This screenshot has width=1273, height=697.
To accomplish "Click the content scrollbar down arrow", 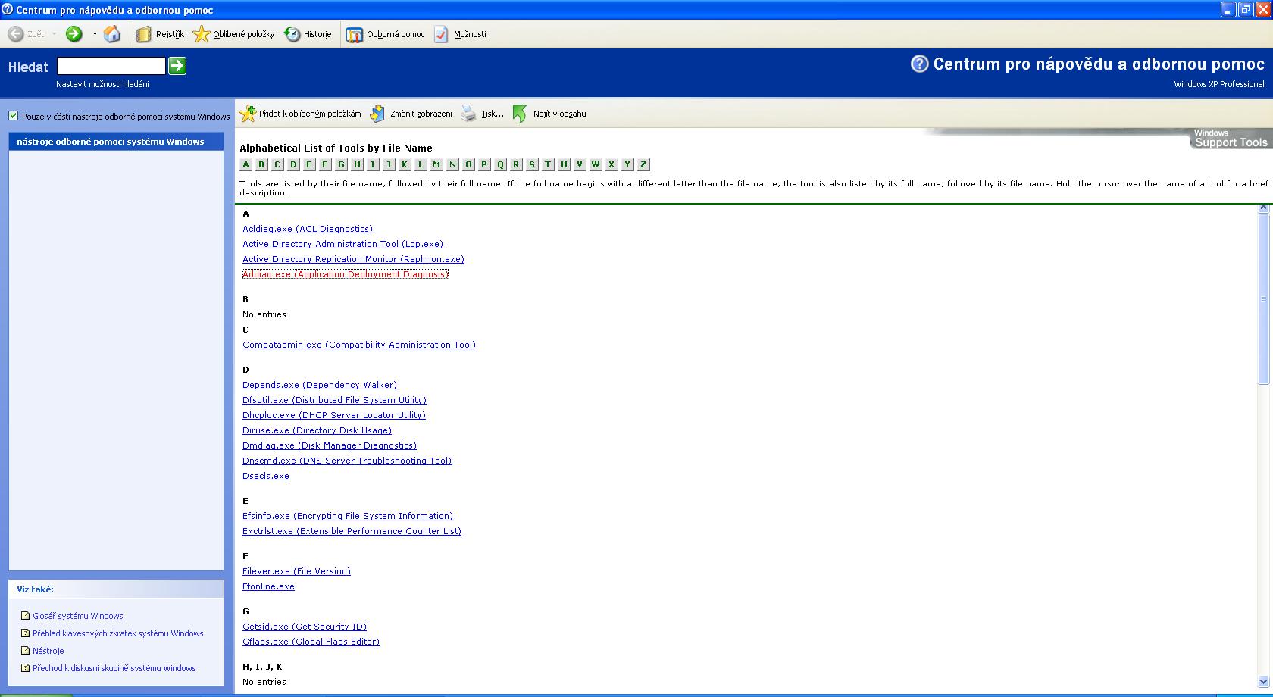I will coord(1263,681).
